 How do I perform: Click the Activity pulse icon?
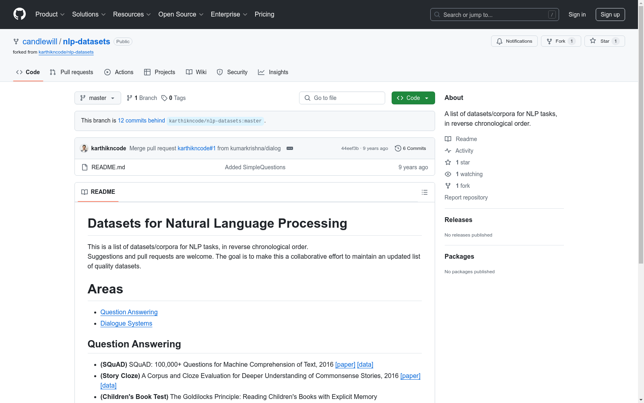[448, 151]
